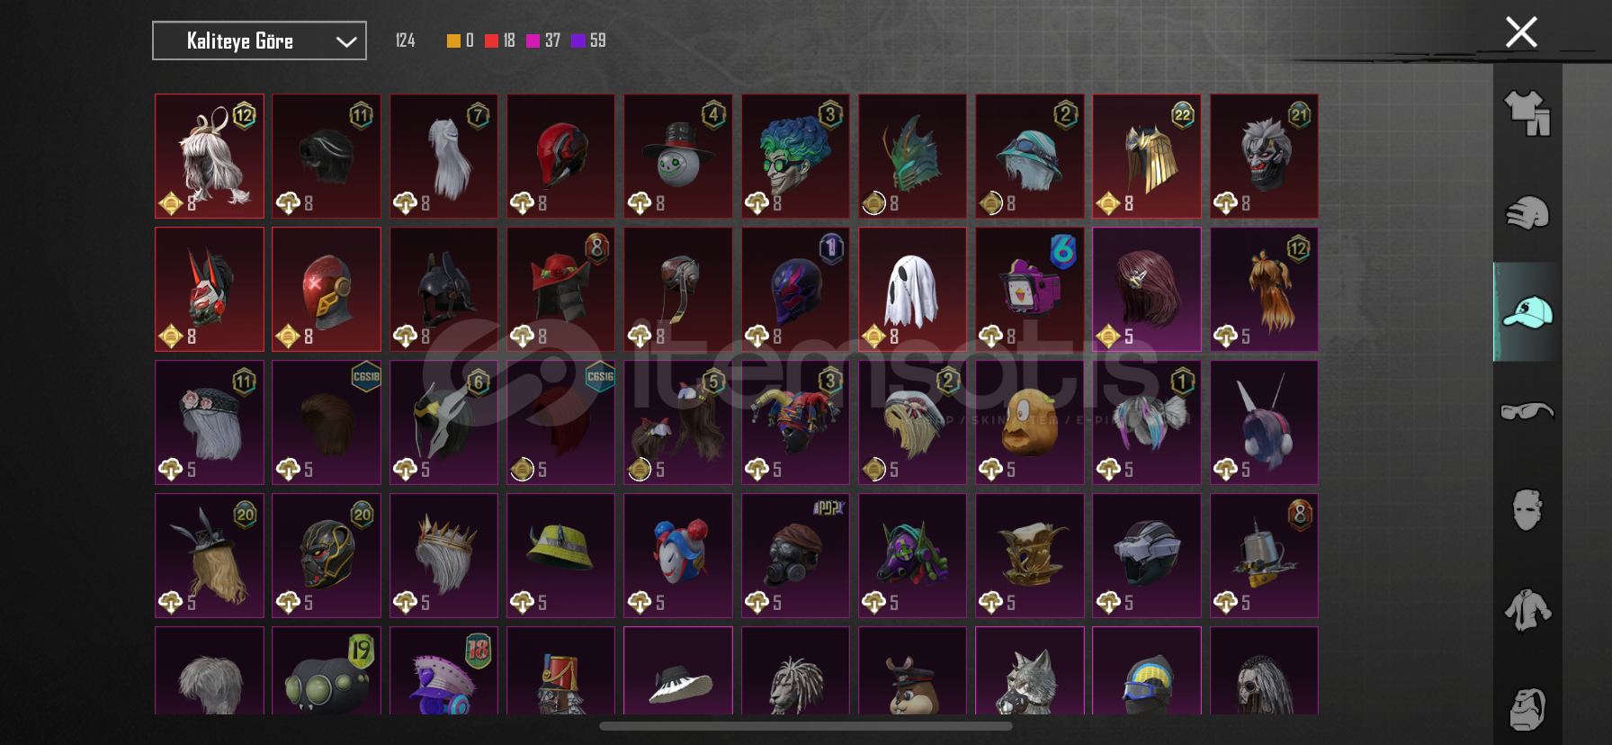Open the outfits category t-shirt icon
The image size is (1612, 745).
(x=1527, y=113)
